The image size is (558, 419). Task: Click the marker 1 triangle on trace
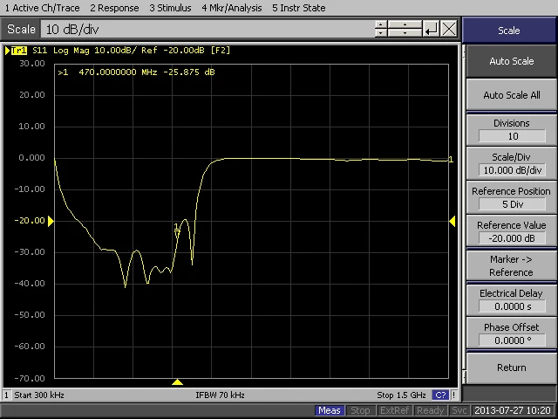(177, 233)
